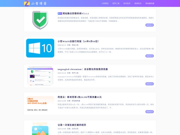Open article 阿里云 新老同享2核2G3M不限流量99元
Screen dimensions: 180x135
79,97
